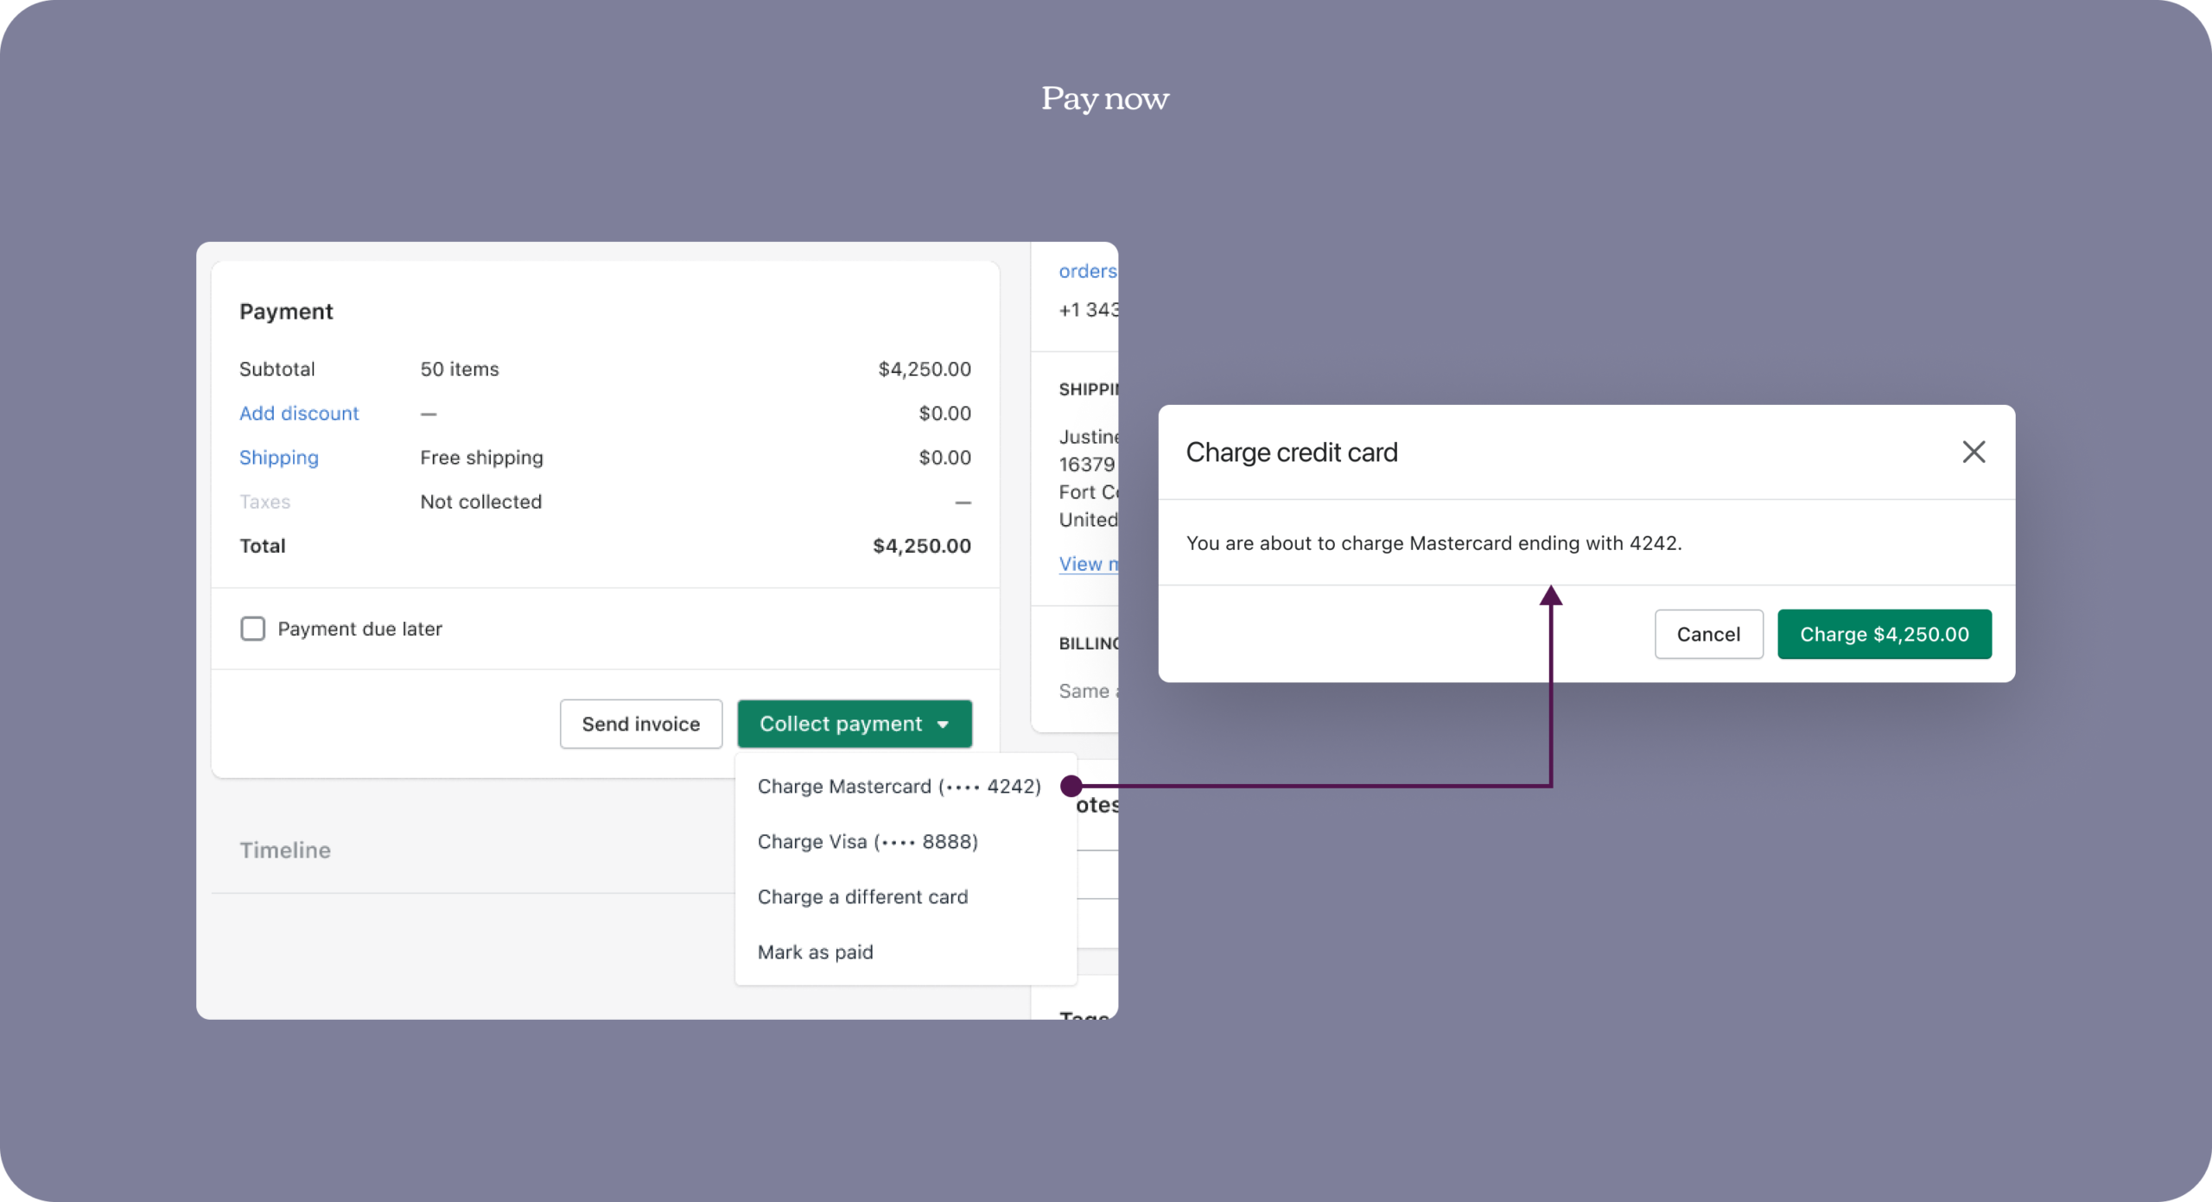Select Mark as paid option
This screenshot has height=1202, width=2212.
pos(815,952)
